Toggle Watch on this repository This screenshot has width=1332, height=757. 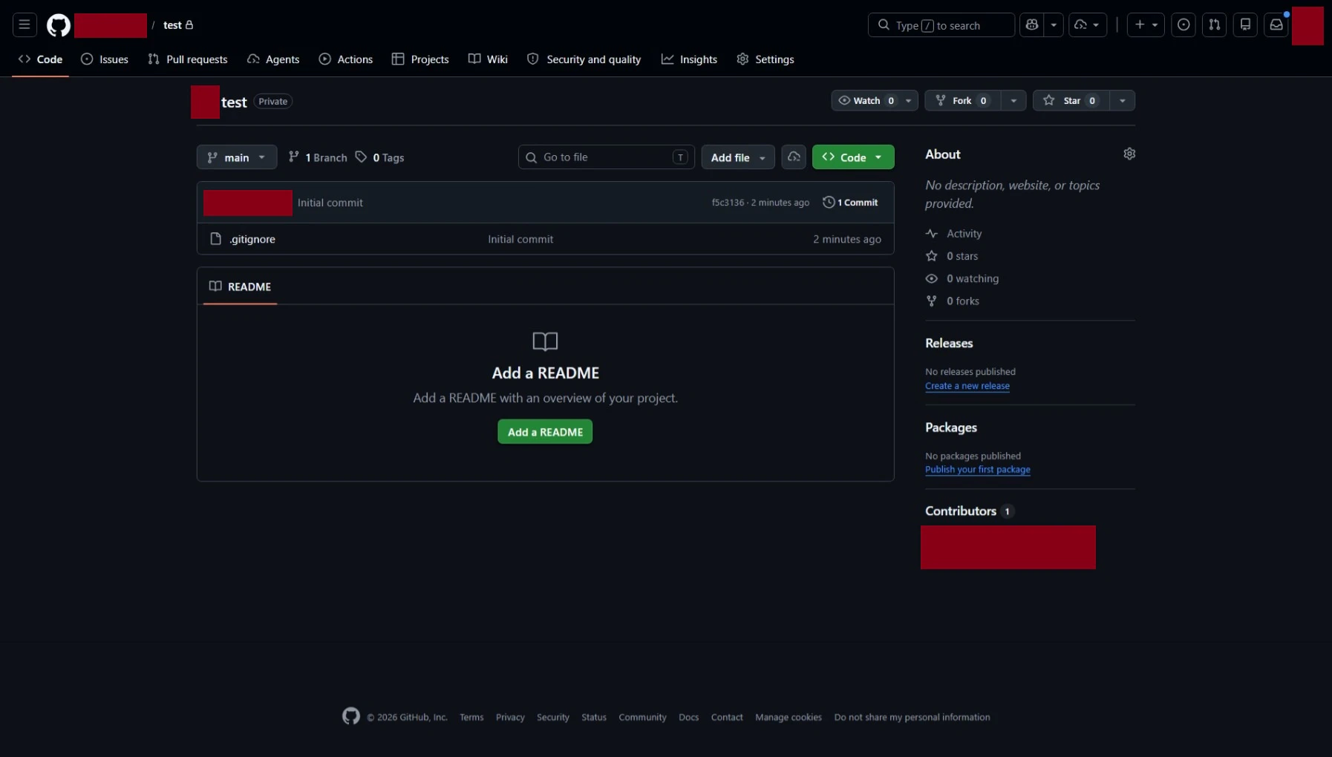(866, 100)
